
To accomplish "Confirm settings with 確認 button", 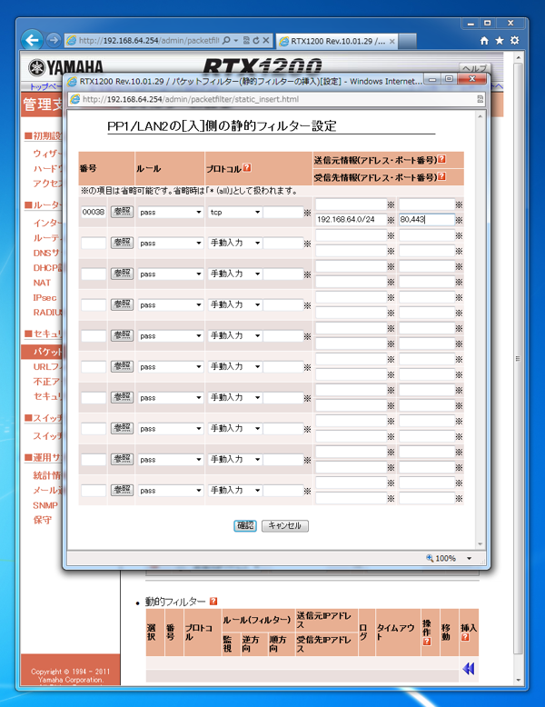I will click(245, 525).
